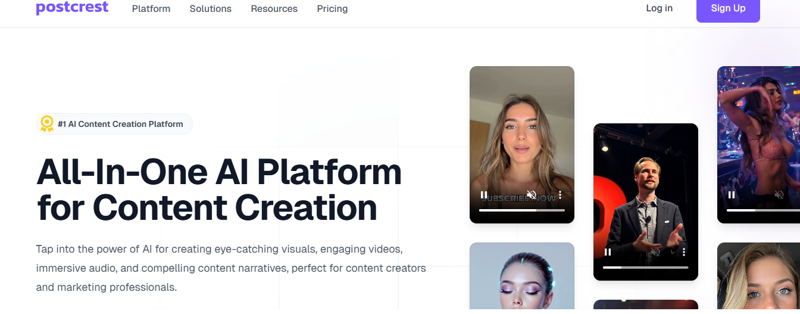Seek the speaker video progress bar
800x314 pixels.
[x=646, y=268]
